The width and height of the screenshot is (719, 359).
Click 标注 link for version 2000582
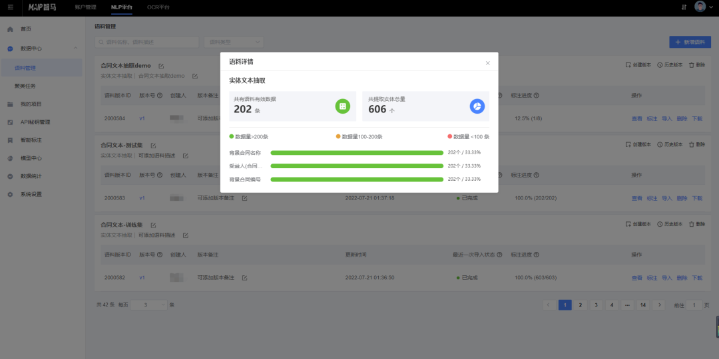pos(652,278)
